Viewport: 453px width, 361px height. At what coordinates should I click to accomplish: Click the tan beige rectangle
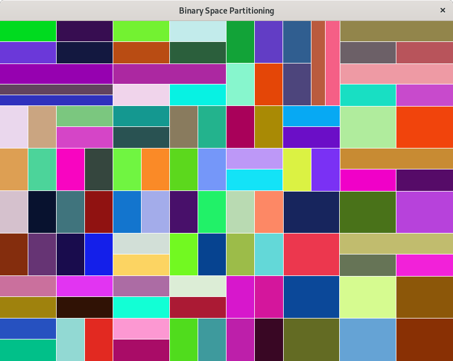point(42,127)
